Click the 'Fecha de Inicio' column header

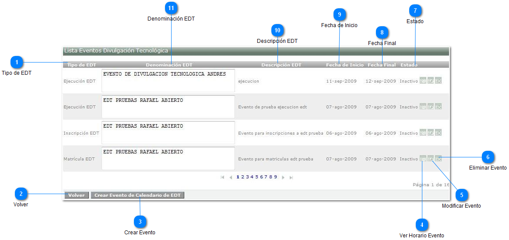pos(345,65)
